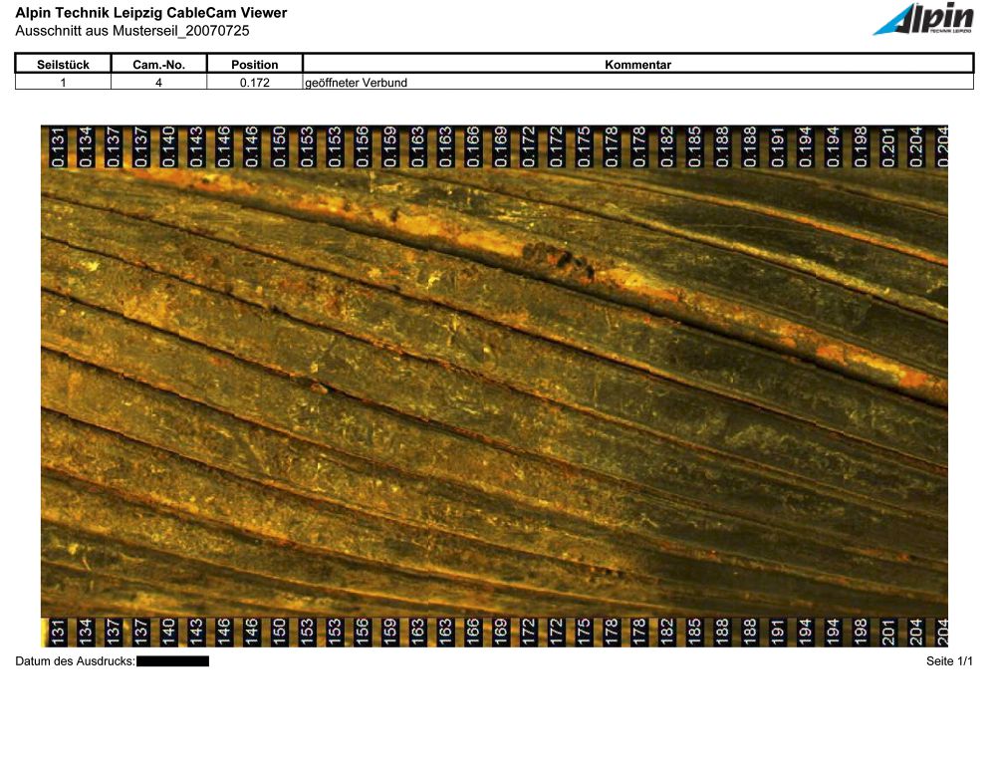Select the "0.159" marker in the top ruler

pos(389,146)
